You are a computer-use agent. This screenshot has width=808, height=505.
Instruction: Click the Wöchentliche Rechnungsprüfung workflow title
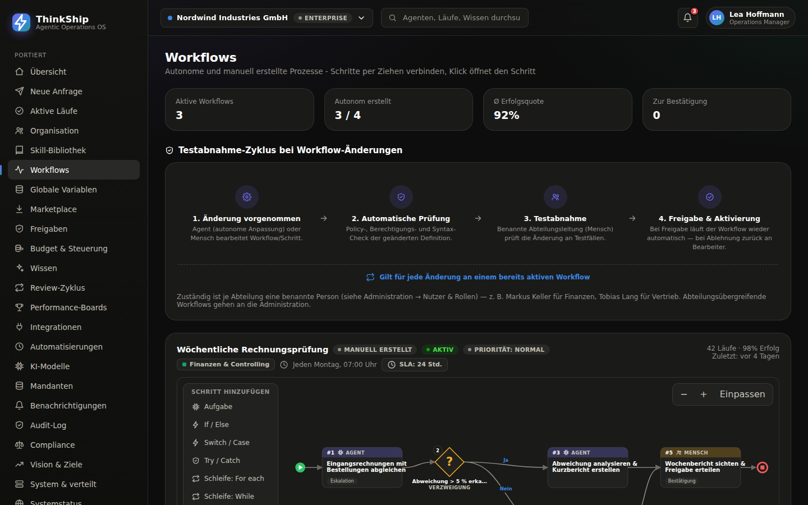(x=252, y=350)
